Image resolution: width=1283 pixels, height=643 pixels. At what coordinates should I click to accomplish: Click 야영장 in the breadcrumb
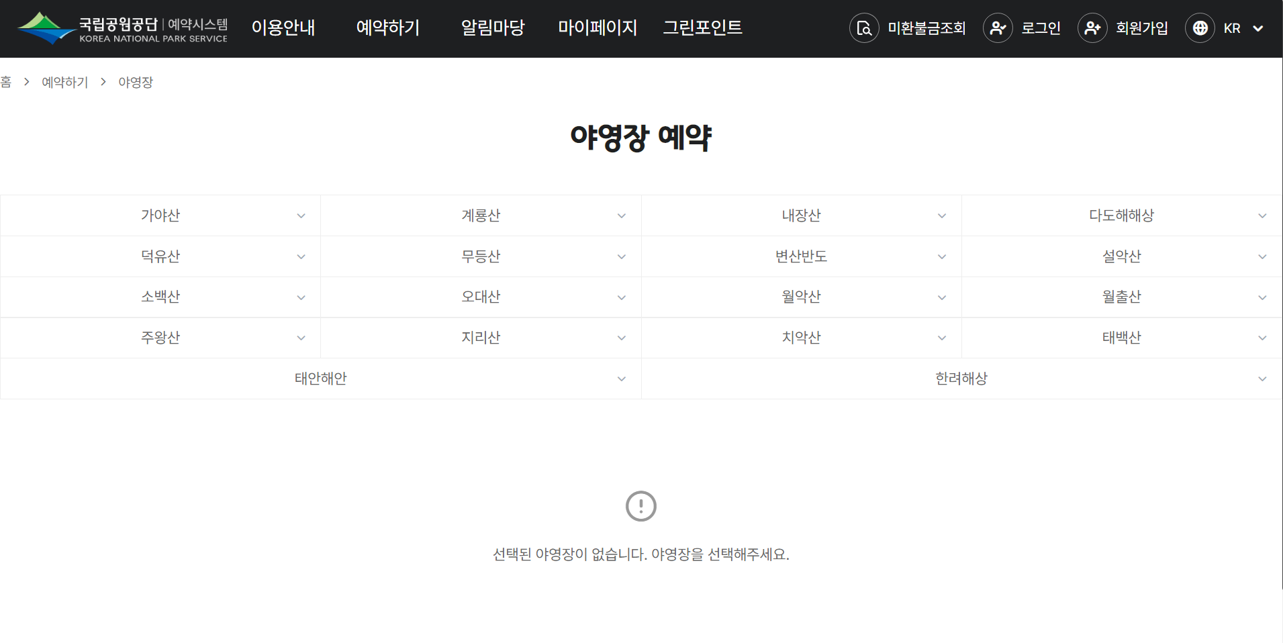point(136,82)
